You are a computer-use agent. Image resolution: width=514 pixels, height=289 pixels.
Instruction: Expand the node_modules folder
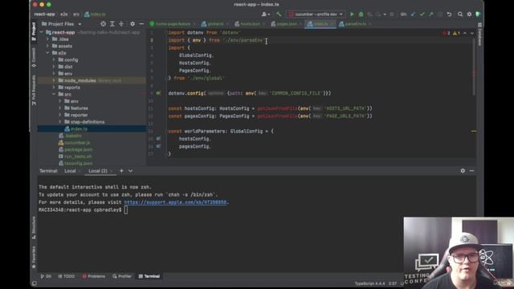(x=54, y=80)
